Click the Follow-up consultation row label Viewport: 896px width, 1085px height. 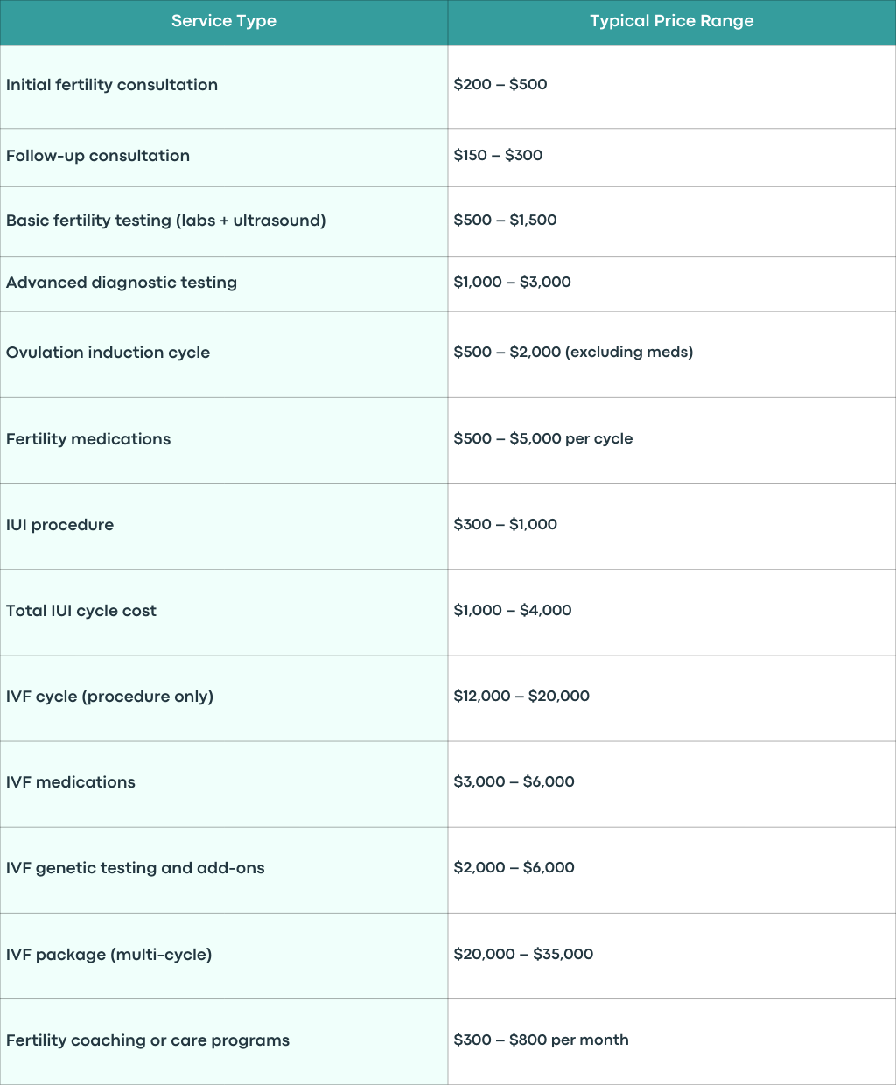pyautogui.click(x=224, y=157)
